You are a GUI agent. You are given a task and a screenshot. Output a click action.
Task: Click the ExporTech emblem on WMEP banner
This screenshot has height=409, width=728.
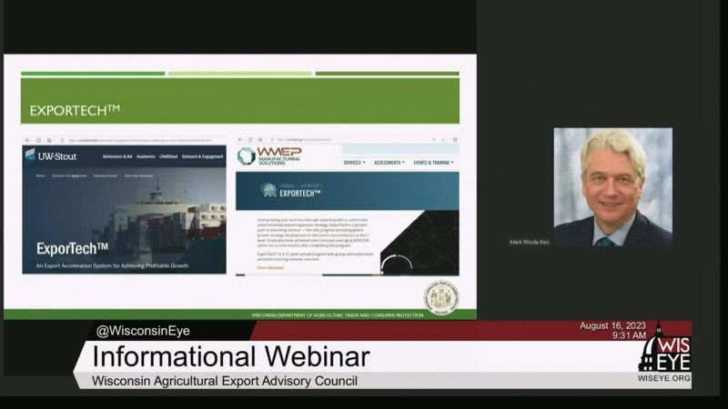click(268, 189)
